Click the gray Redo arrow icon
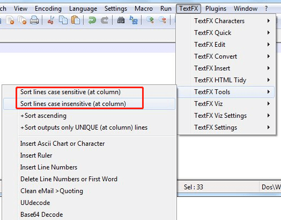 coord(104,20)
